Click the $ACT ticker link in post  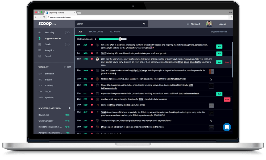point(112,45)
